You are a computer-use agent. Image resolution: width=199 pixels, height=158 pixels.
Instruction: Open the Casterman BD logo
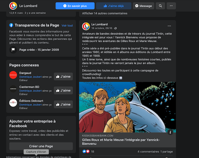(x=13, y=89)
